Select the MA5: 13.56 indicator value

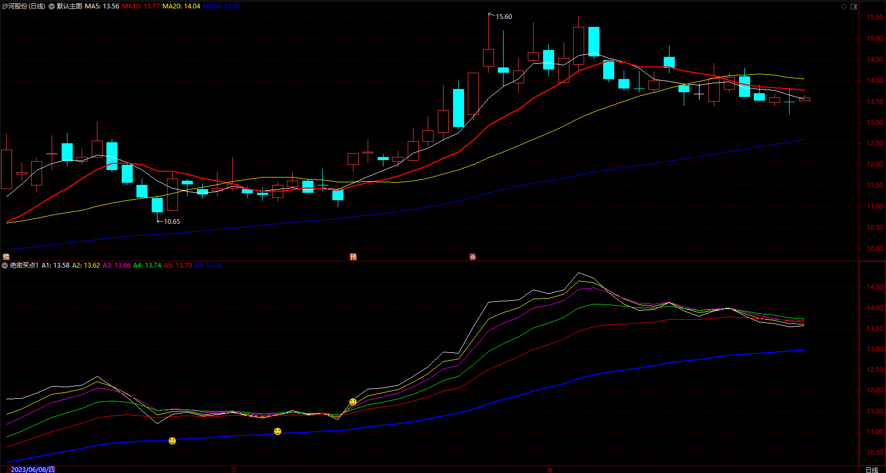(x=102, y=6)
